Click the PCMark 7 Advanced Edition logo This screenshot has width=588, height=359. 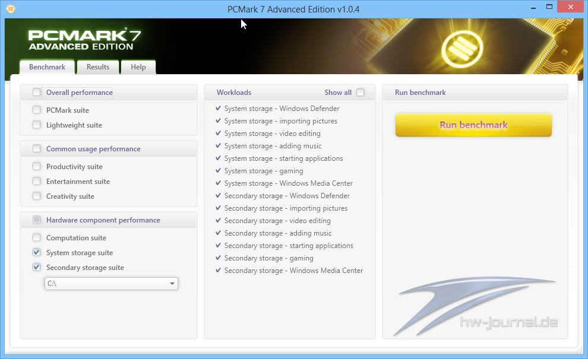click(85, 39)
